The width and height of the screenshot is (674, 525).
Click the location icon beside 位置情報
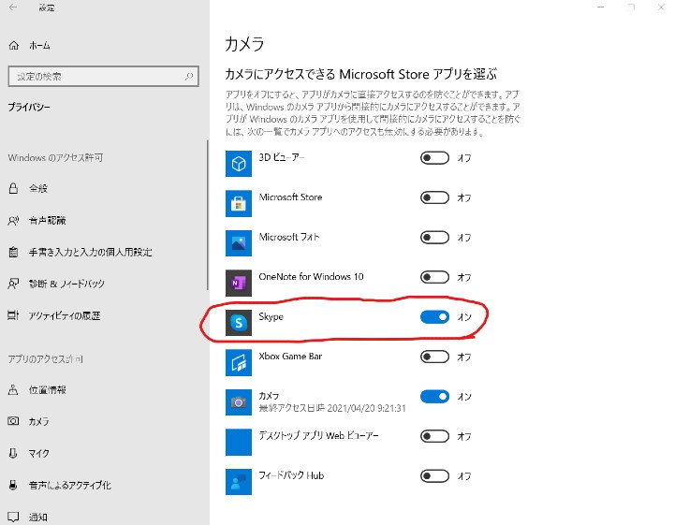point(13,389)
